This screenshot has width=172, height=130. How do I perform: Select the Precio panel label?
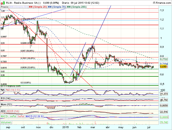pos(4,6)
